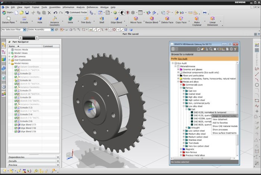This screenshot has height=175, width=261.
Task: Toggle checkbox for Extrude (9)
Action: point(16,97)
